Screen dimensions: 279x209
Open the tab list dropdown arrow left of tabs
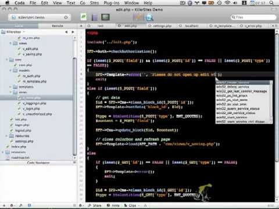click(81, 26)
